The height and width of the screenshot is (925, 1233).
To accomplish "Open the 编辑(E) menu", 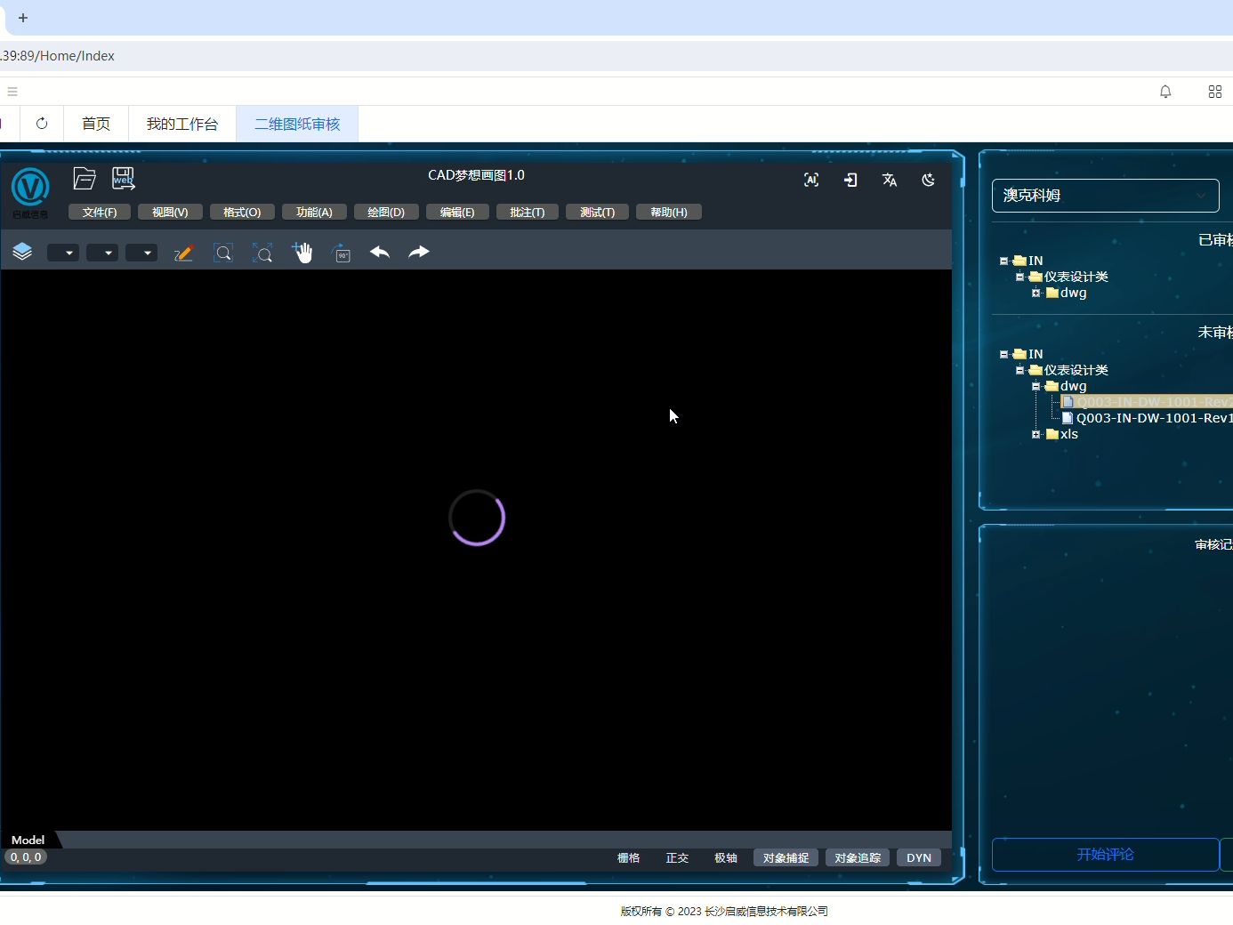I will point(457,212).
